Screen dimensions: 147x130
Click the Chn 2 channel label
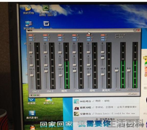(50, 91)
